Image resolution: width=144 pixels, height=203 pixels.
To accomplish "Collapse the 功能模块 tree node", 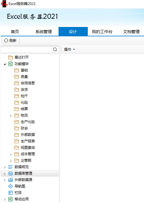I will [x=5, y=64].
